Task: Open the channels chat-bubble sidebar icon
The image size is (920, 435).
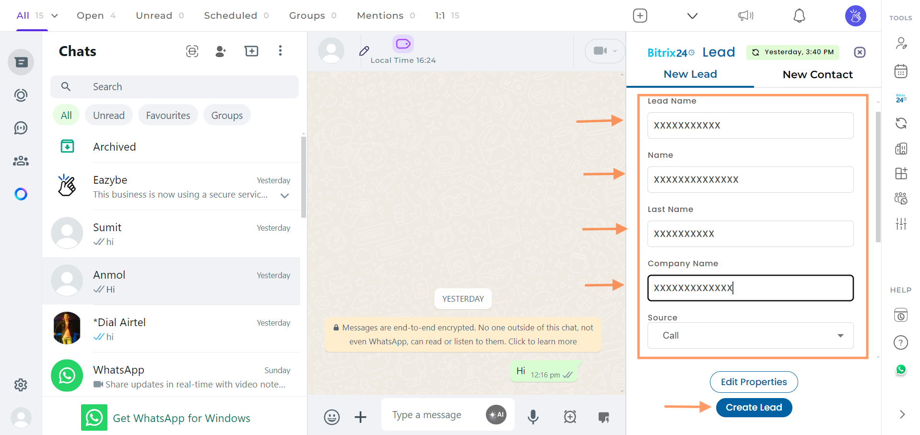Action: 21,128
